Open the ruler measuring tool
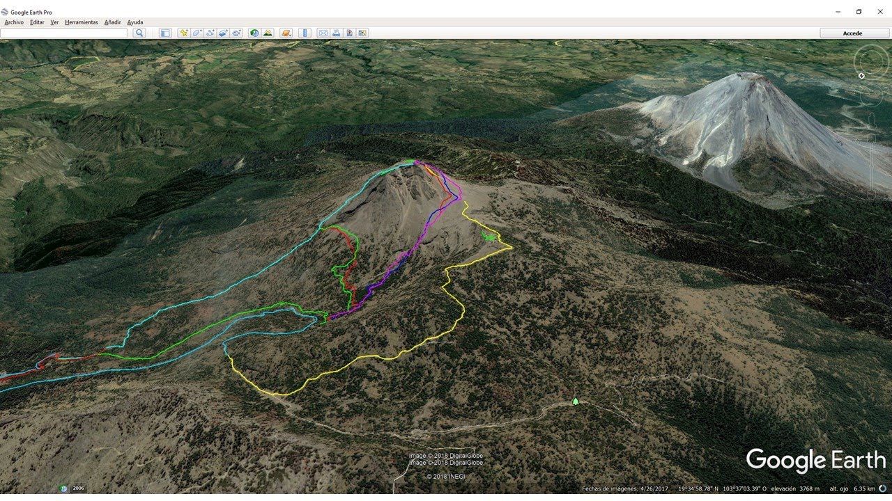This screenshot has width=892, height=501. point(304,33)
